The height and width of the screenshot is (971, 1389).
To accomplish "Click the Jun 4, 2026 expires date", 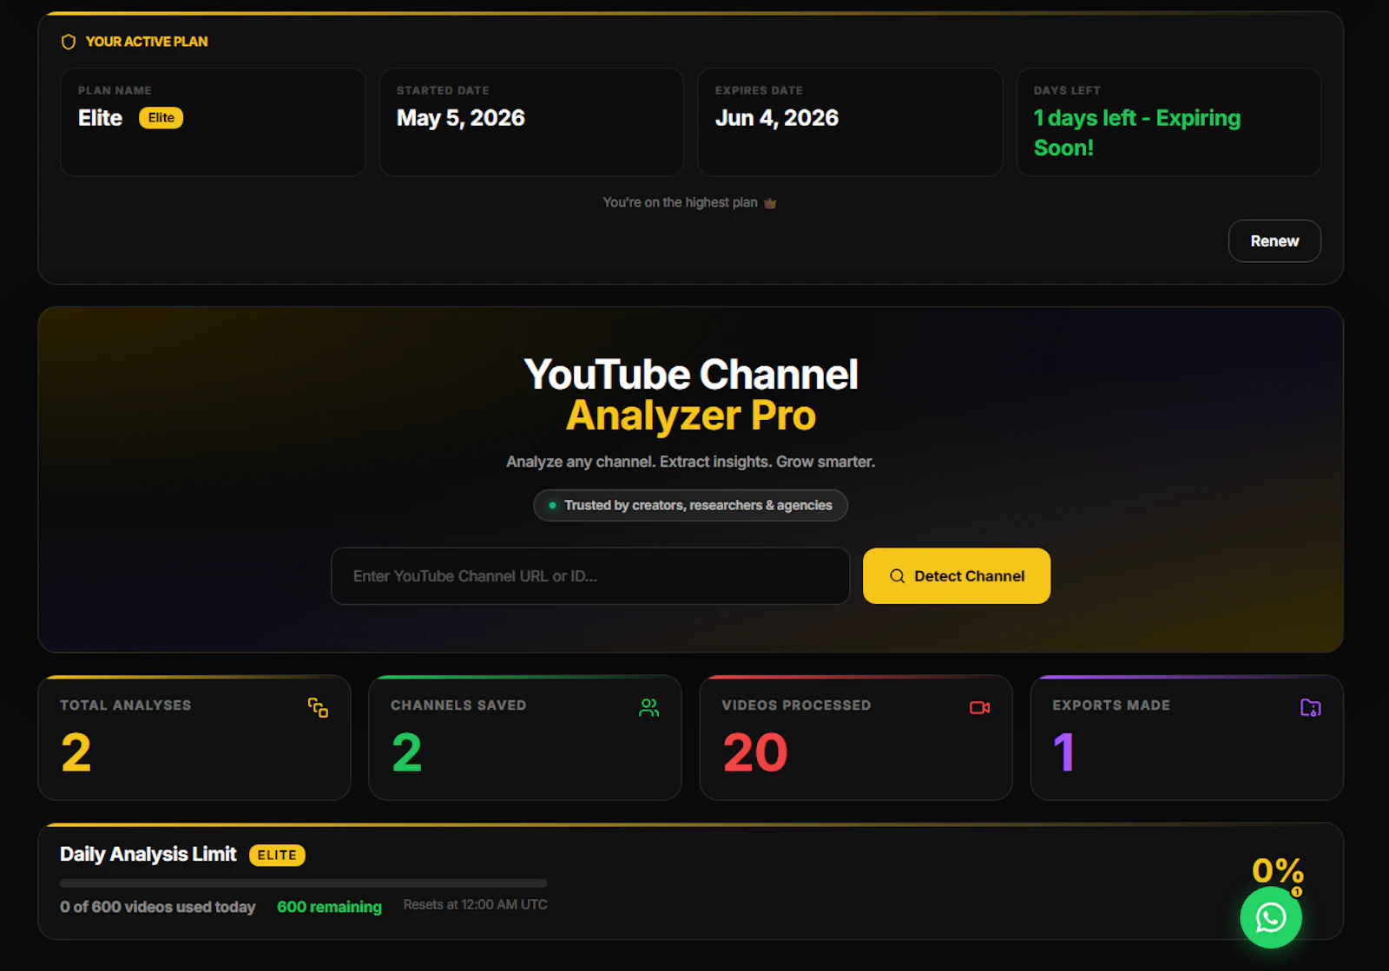I will (777, 118).
